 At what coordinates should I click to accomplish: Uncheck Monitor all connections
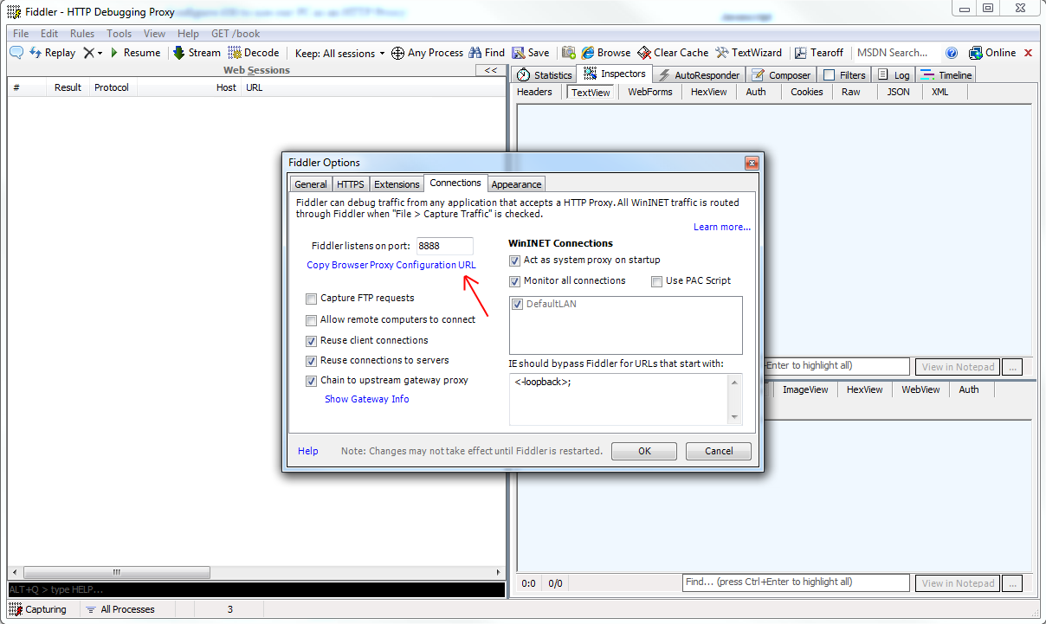[515, 281]
